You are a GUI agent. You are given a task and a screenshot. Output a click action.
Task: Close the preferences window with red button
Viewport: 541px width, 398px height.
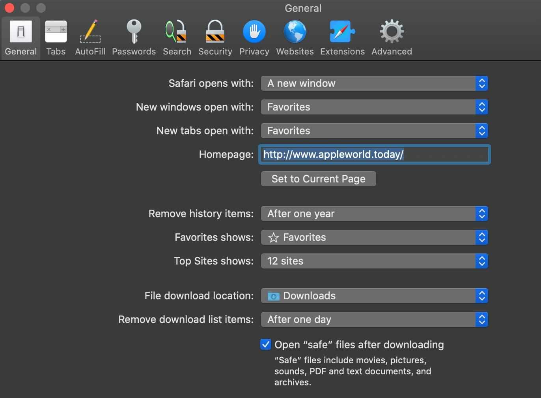click(9, 8)
